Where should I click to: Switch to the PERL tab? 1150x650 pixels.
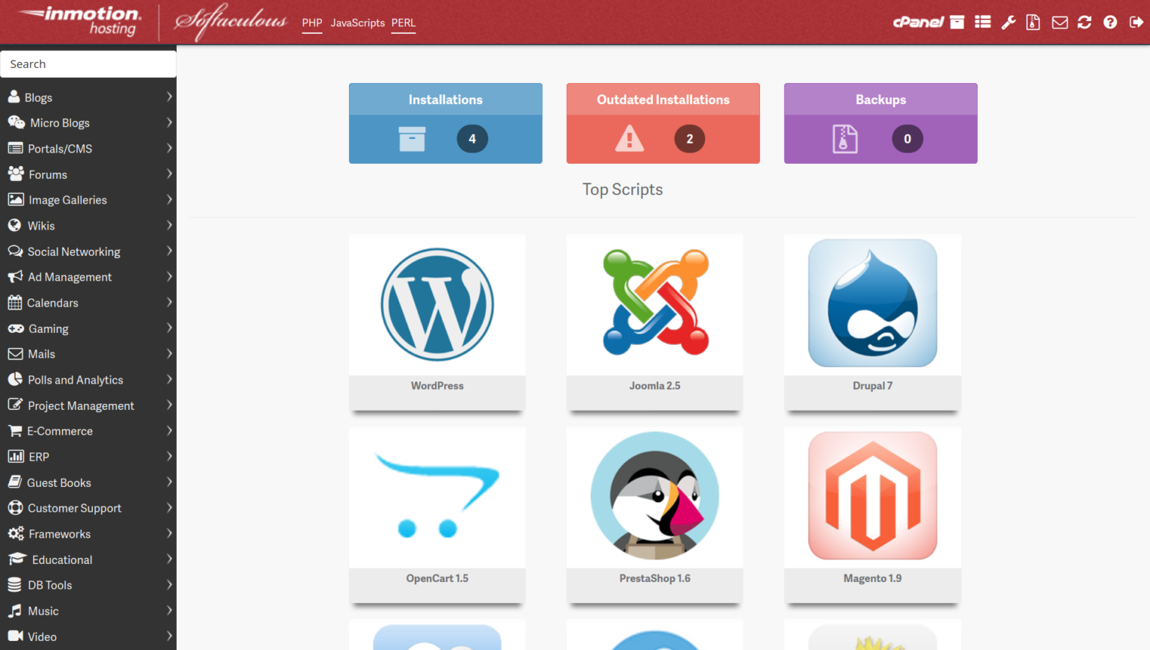(x=404, y=22)
